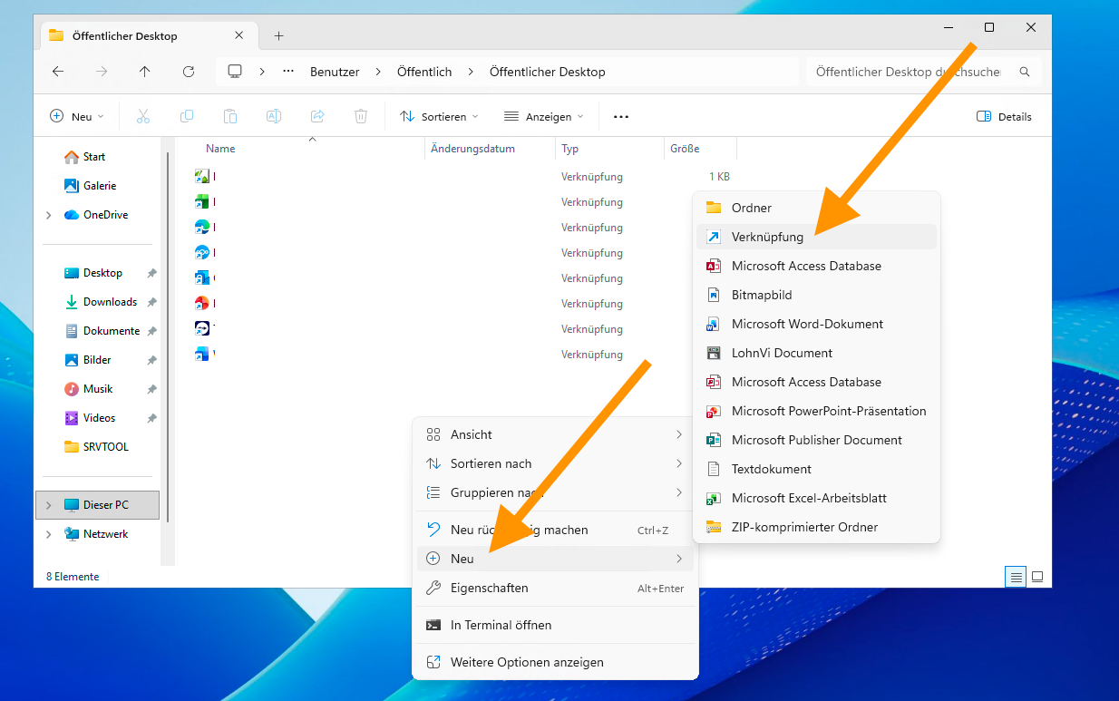Open the Sortieren dropdown
The image size is (1119, 701).
coord(439,116)
